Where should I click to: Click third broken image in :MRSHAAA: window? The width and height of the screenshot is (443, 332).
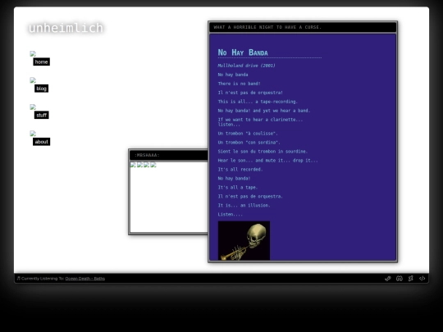[147, 165]
